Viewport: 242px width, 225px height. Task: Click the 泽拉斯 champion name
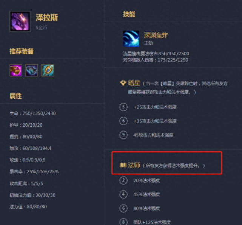click(47, 17)
